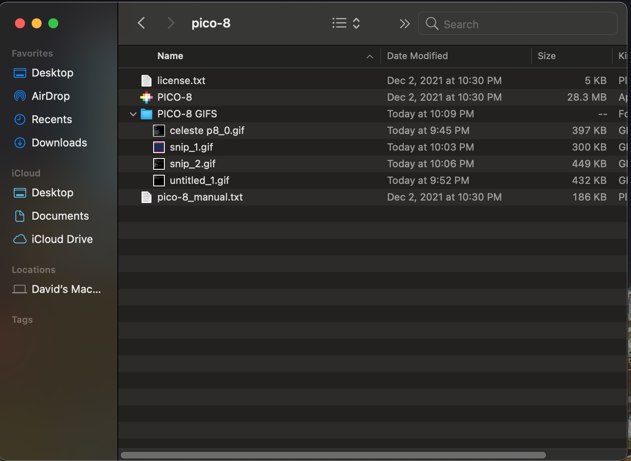Zoom the window with green button

53,23
